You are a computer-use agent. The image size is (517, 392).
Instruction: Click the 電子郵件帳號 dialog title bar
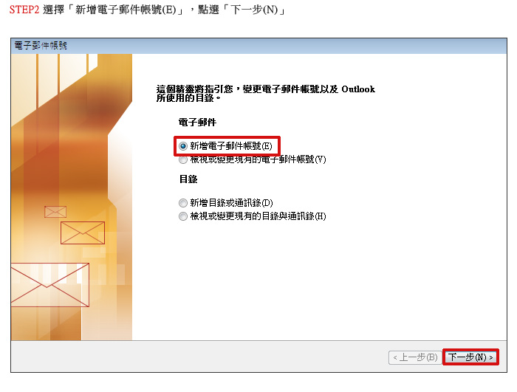(x=258, y=46)
